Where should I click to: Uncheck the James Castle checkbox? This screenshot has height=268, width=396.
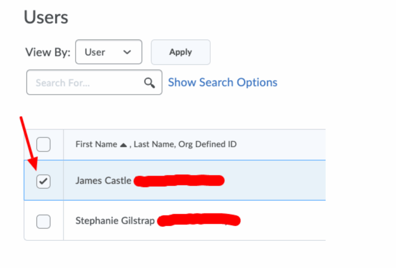point(43,181)
